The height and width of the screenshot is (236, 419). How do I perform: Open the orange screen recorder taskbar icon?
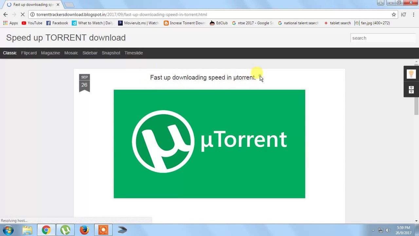coord(103,230)
